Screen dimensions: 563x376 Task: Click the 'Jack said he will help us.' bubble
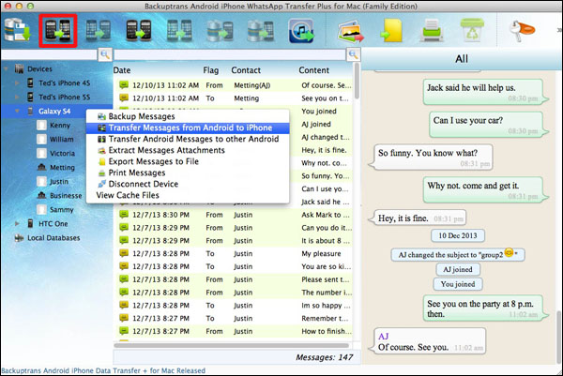pyautogui.click(x=485, y=92)
